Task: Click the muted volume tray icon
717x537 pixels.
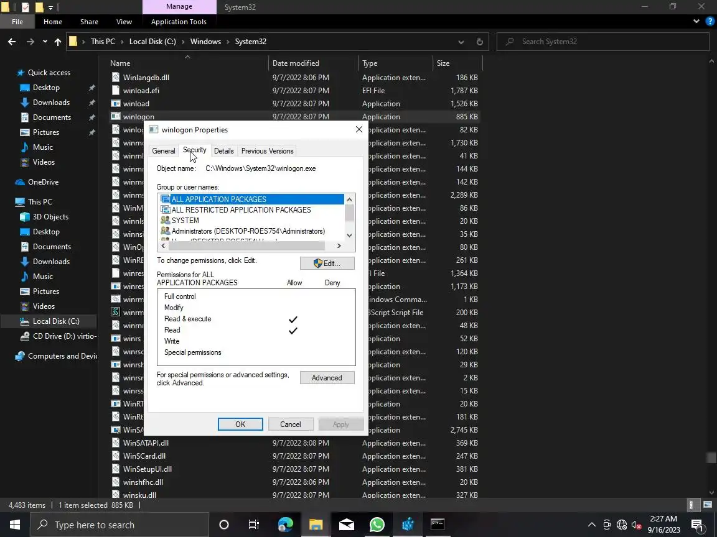Action: click(637, 525)
